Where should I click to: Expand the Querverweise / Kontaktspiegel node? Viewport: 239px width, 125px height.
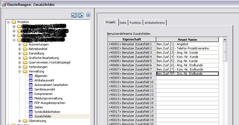pos(19,62)
